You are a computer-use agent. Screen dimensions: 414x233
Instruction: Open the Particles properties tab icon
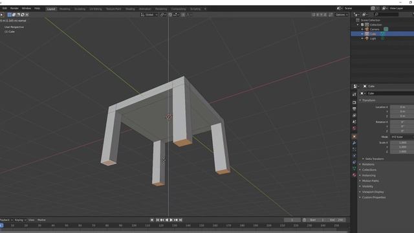point(354,150)
